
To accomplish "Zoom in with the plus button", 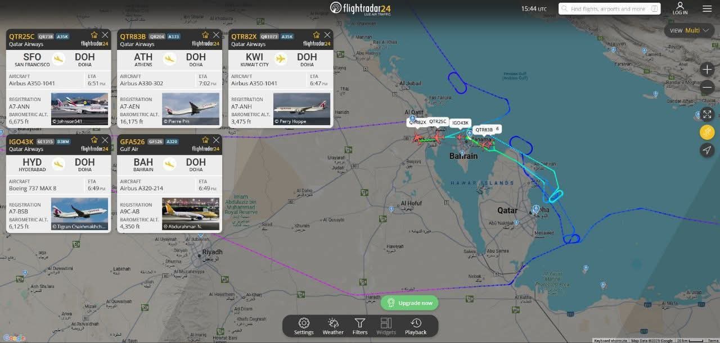I will click(707, 69).
